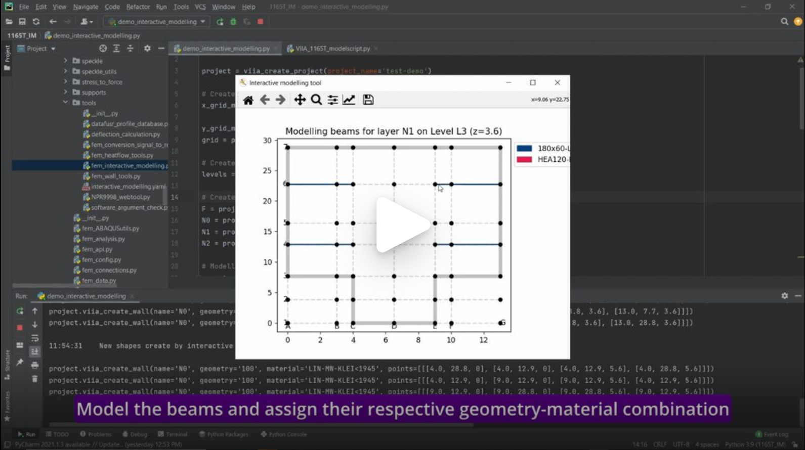Click the Back navigation arrow in PyCharm toolbar
This screenshot has height=450, width=805.
click(53, 22)
